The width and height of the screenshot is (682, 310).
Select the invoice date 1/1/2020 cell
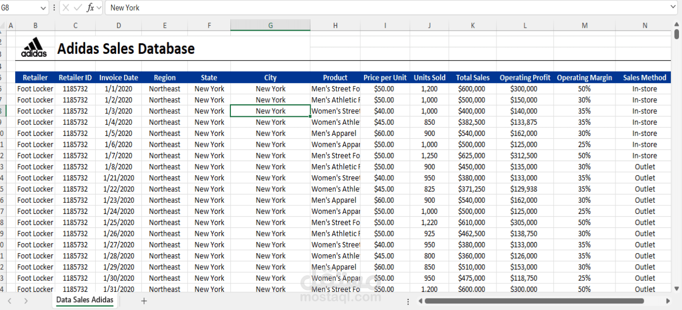[x=118, y=89]
